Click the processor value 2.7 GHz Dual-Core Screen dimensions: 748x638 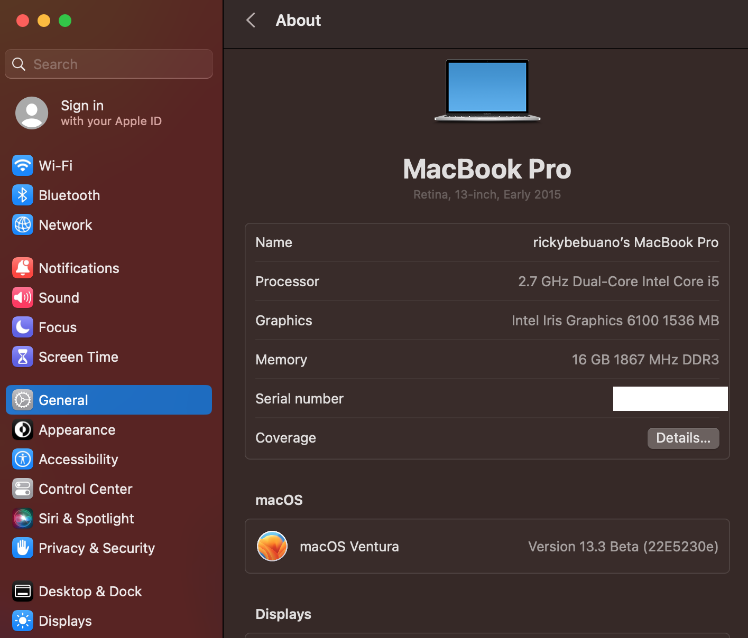[x=618, y=282]
